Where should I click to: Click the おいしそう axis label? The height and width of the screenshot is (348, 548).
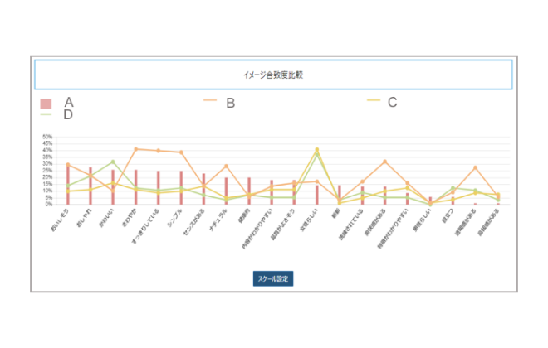coord(61,219)
